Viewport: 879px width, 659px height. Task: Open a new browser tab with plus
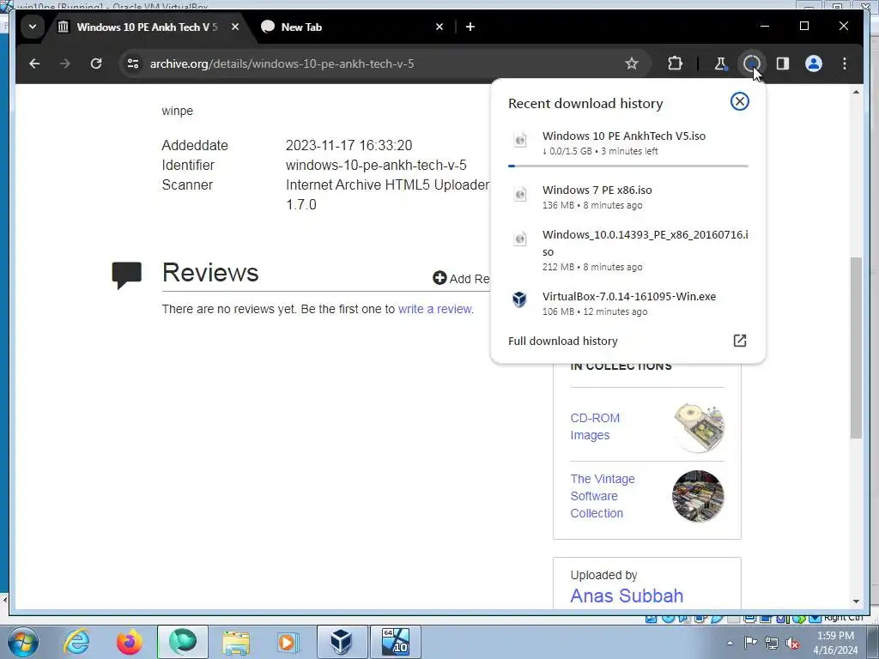(x=470, y=27)
